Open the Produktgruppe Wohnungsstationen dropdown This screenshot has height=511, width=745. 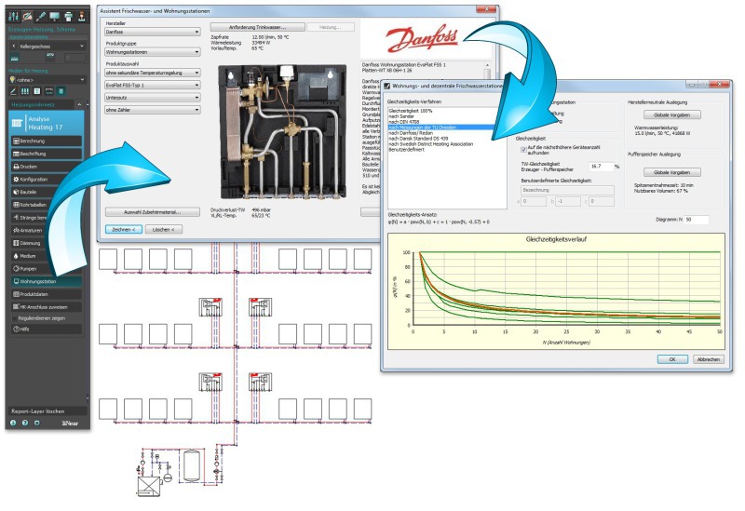click(153, 52)
